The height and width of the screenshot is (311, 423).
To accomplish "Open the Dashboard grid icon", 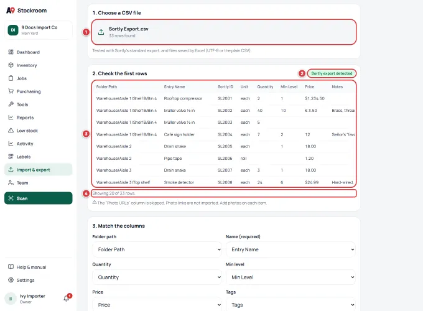I will 11,52.
